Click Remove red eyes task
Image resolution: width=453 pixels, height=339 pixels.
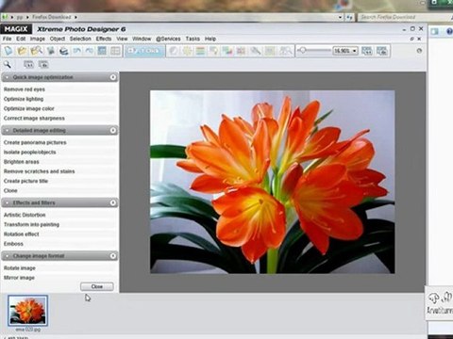[x=25, y=89]
